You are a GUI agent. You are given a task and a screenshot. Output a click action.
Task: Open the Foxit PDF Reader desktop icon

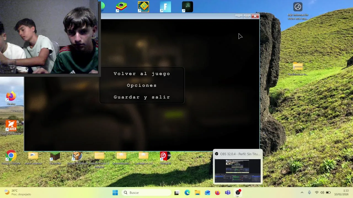(11, 128)
